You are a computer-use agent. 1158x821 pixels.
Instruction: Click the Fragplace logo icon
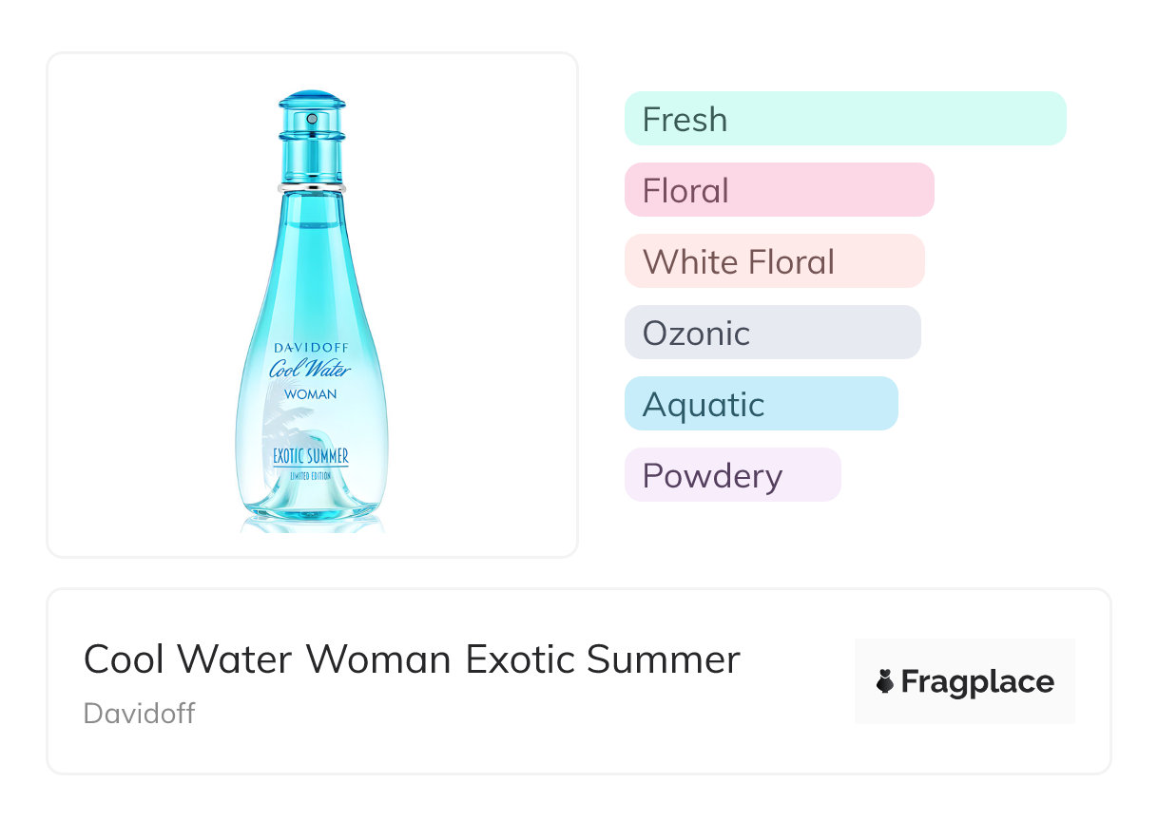coord(885,682)
